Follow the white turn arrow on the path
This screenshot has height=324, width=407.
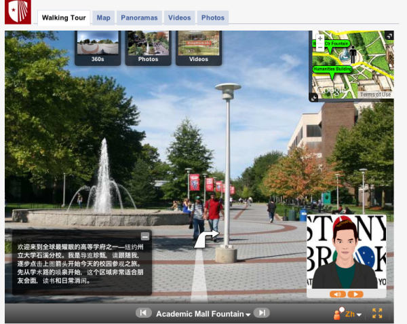pyautogui.click(x=207, y=238)
